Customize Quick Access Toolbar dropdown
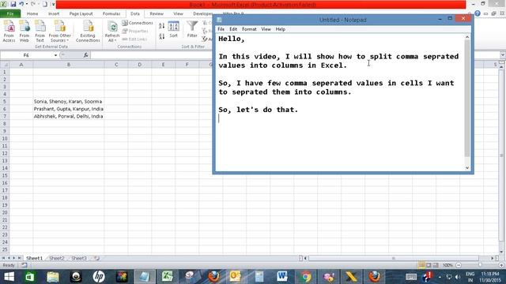 coord(53,4)
